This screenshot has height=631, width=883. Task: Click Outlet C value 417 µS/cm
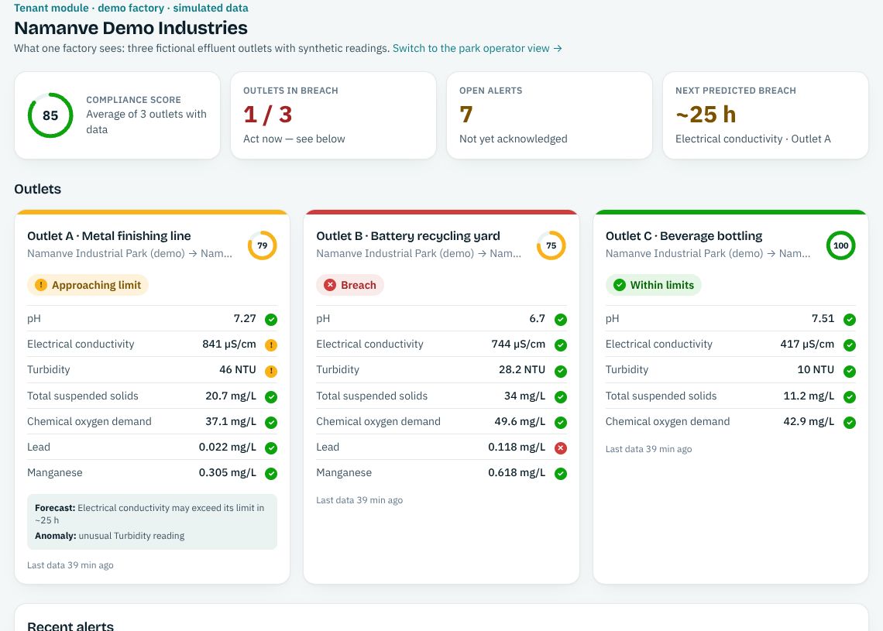click(x=808, y=344)
